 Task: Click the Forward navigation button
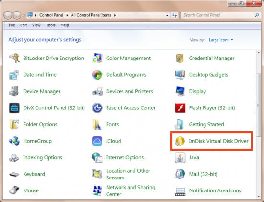[17, 15]
